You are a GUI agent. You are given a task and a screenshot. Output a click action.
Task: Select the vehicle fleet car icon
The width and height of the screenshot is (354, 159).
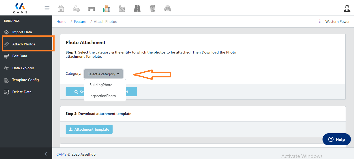[167, 8]
